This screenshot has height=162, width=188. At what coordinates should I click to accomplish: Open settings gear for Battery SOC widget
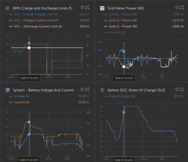pos(177,89)
